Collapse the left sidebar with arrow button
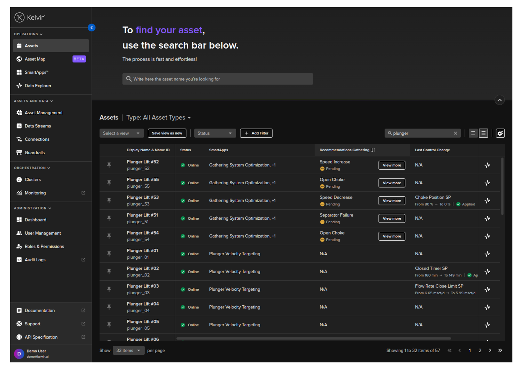The width and height of the screenshot is (523, 370). pyautogui.click(x=92, y=28)
